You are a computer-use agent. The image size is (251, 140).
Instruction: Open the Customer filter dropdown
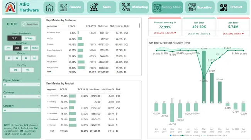click(x=22, y=97)
